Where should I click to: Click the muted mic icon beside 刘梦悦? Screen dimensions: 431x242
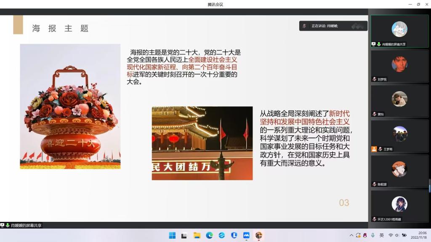point(374,79)
